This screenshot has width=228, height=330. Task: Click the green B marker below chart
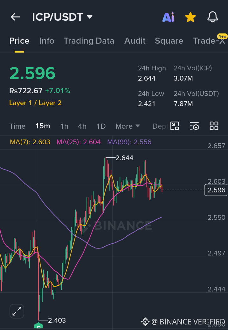[x=38, y=325]
